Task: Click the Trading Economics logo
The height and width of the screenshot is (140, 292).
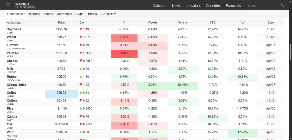Action: click(x=25, y=5)
